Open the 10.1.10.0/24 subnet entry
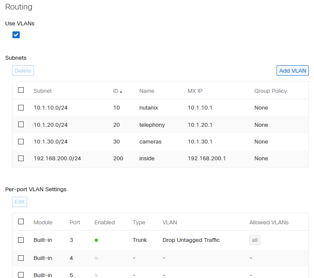Screen dimensions: 314x278 coord(50,108)
